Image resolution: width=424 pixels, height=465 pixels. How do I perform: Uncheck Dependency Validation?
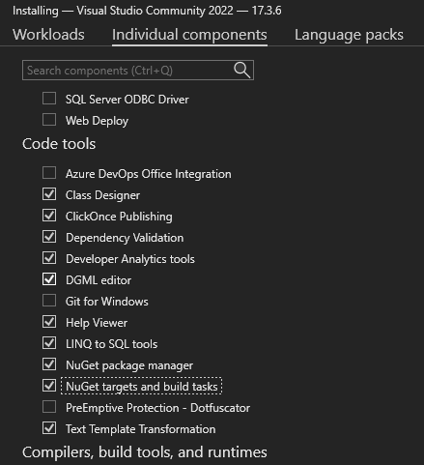[49, 237]
